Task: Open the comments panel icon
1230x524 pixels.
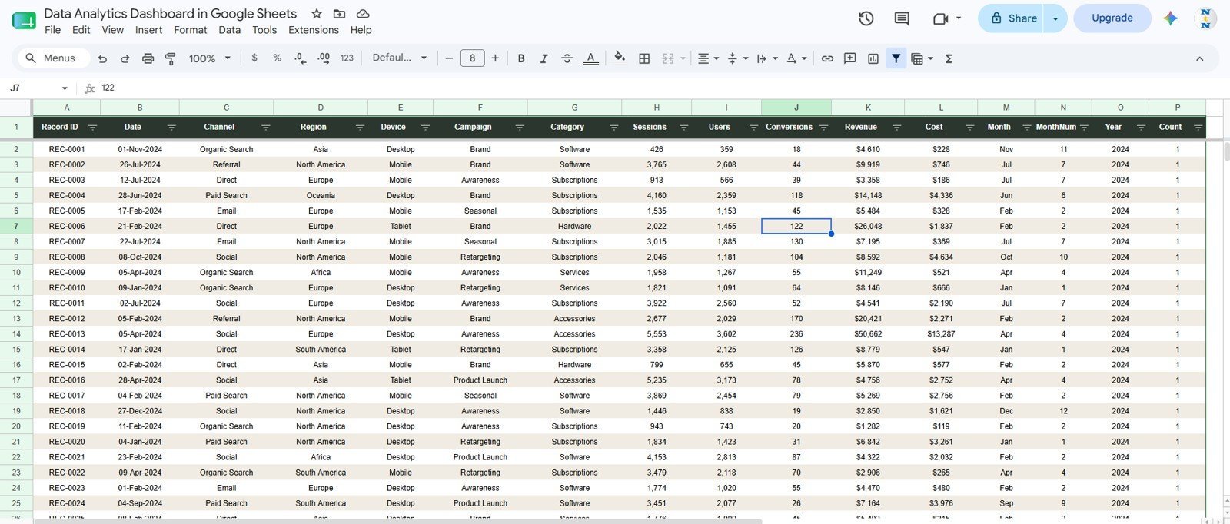Action: pos(902,18)
